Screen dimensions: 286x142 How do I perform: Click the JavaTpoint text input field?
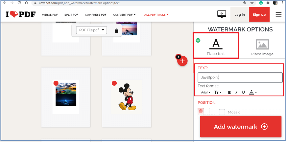tap(240, 78)
